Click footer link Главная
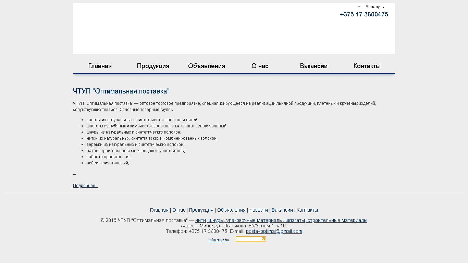 coord(159,210)
